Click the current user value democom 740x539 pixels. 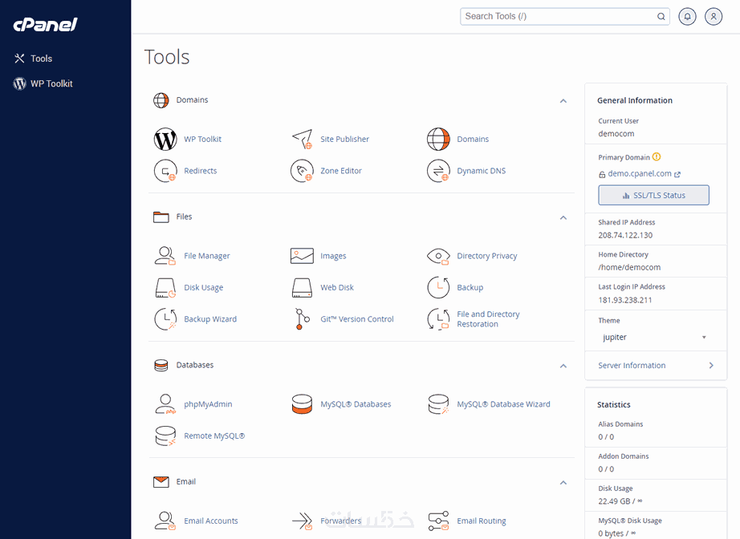click(616, 133)
